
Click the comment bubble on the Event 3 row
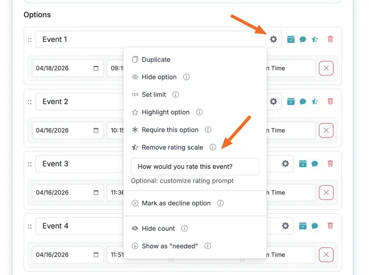tap(315, 163)
